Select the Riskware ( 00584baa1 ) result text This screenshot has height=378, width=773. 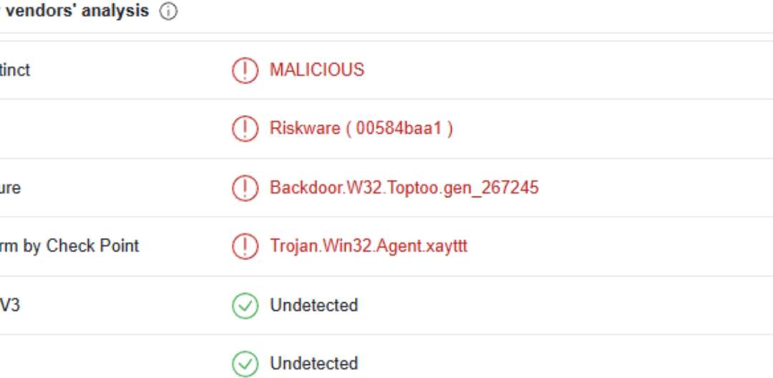point(361,129)
